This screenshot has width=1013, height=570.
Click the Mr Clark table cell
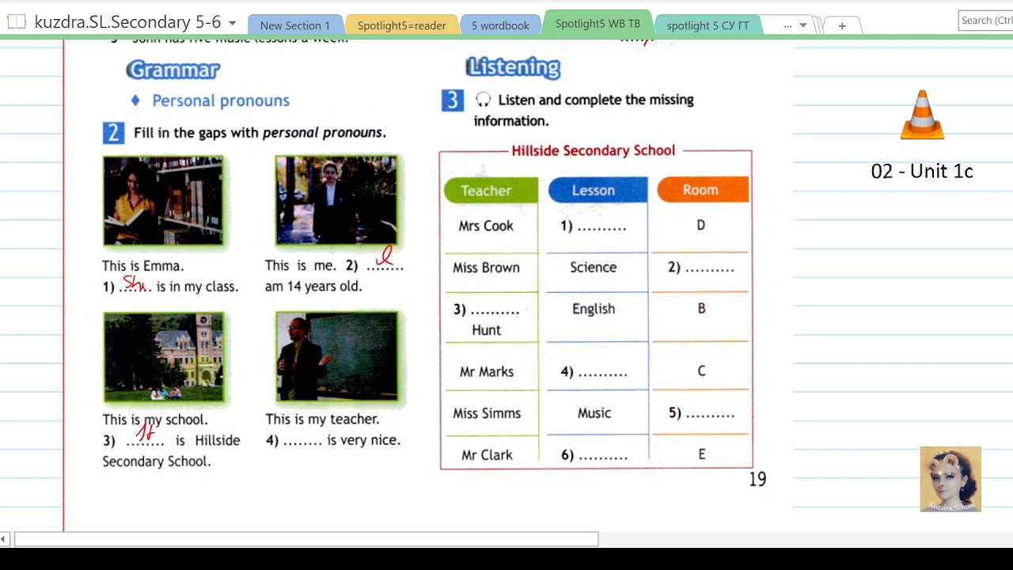tap(487, 455)
